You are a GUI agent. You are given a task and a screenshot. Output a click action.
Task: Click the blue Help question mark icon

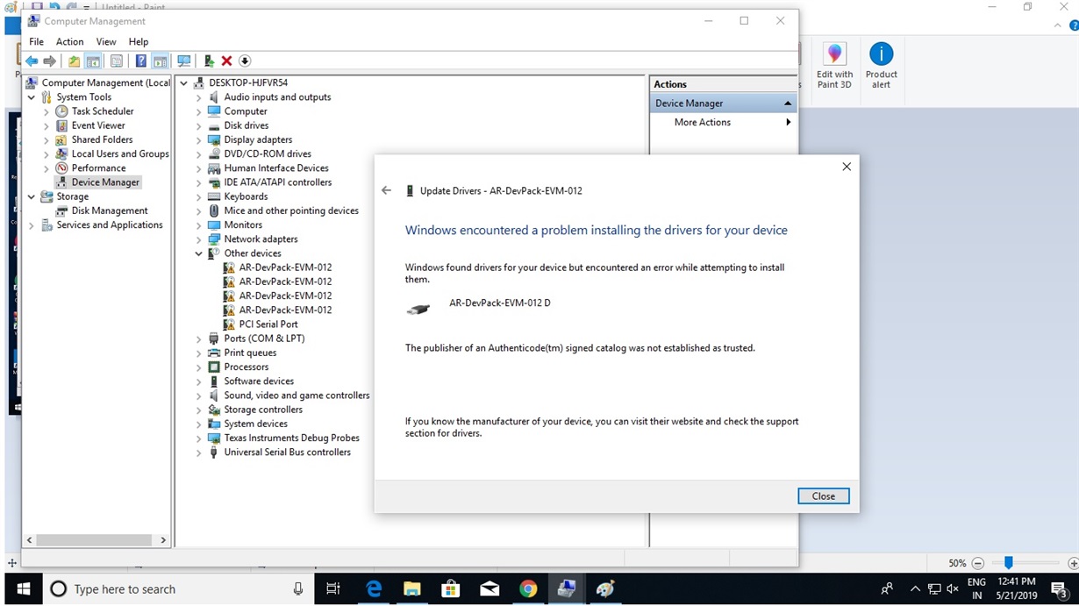(140, 61)
